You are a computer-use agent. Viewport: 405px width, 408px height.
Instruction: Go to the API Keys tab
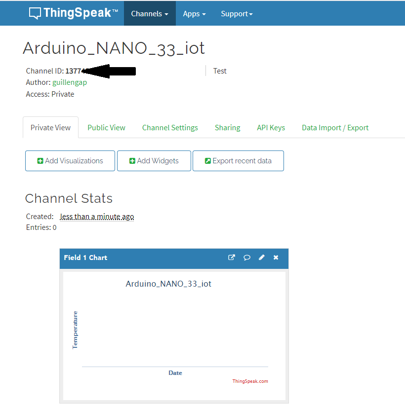(271, 127)
